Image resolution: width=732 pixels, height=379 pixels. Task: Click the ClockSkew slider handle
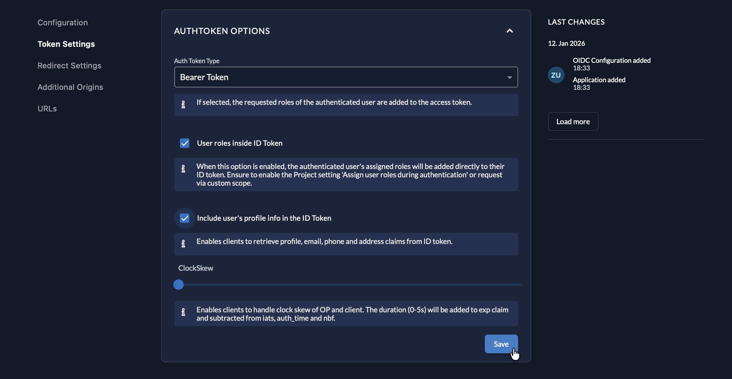coord(178,285)
